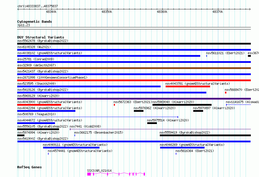This screenshot has width=259, height=177.
Task: Select the esv3662175 (Besenbacher2015) label
Action: [99, 132]
